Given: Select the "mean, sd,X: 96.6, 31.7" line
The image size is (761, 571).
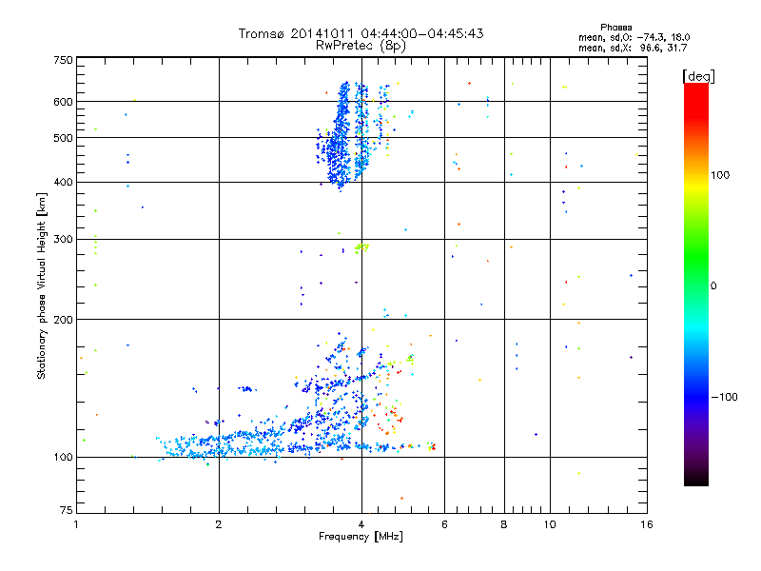Looking at the screenshot, I should 633,48.
